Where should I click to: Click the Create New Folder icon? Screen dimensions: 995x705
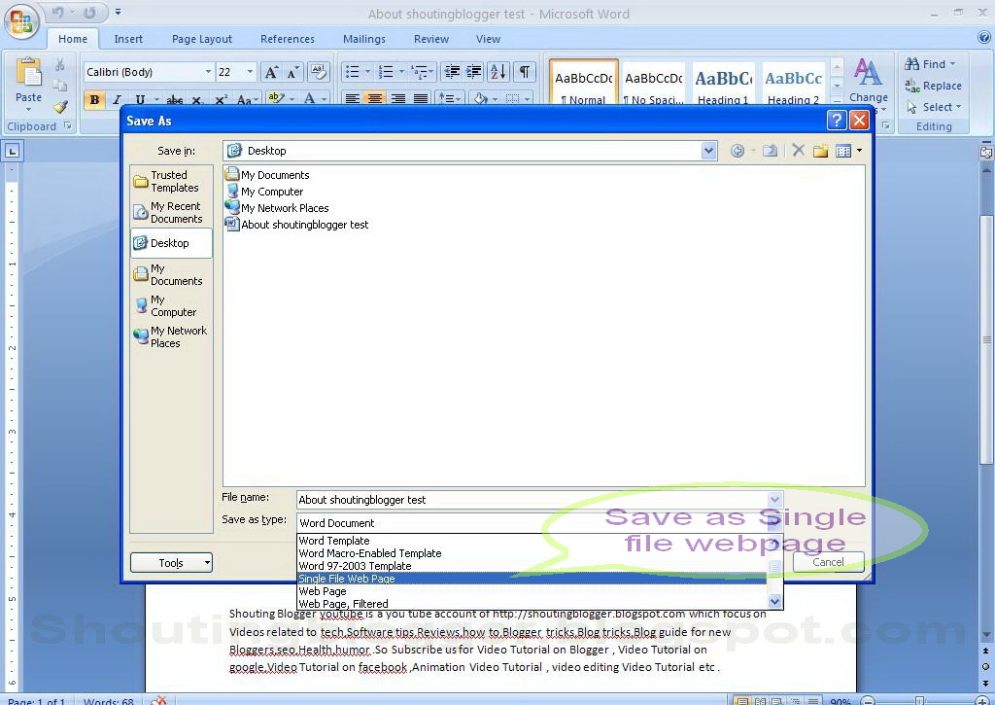820,151
